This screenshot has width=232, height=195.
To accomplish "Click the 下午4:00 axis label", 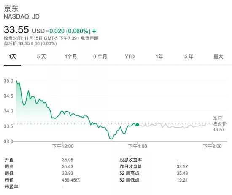I will pos(138,147).
